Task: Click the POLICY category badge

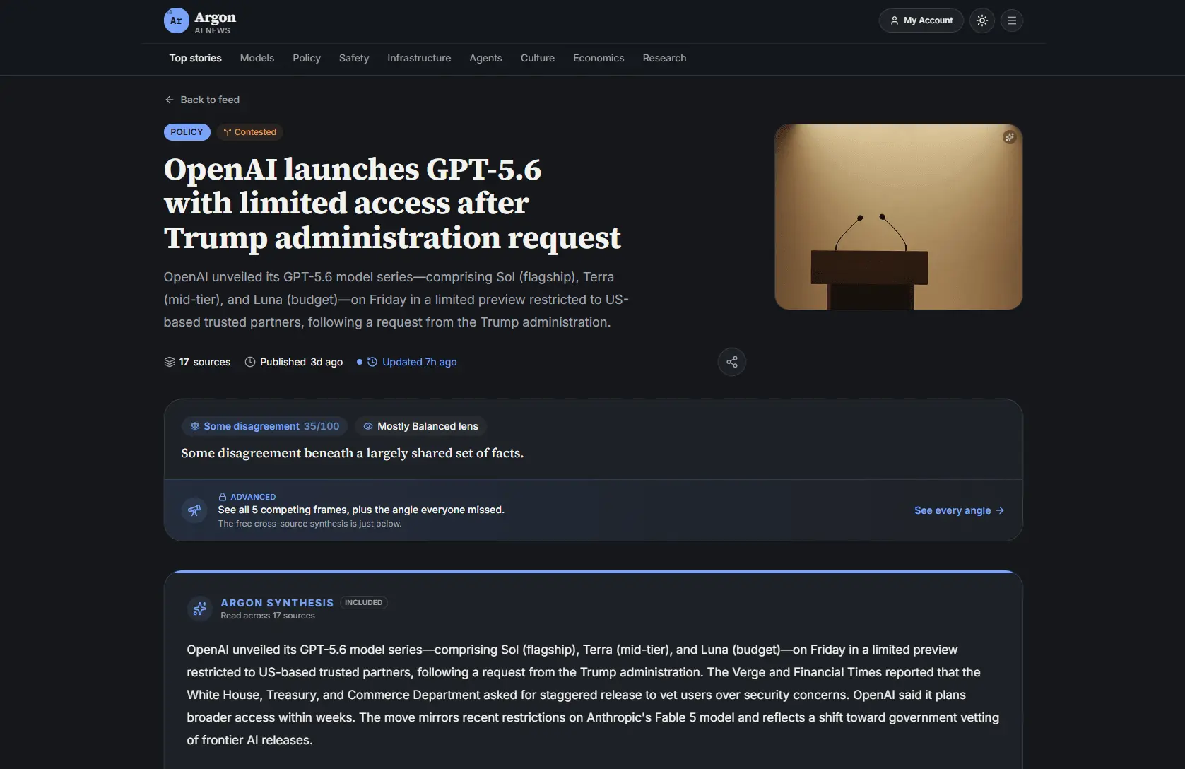Action: (x=187, y=132)
